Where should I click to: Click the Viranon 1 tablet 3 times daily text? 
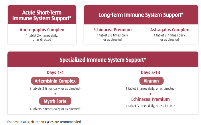pyautogui.click(x=150, y=89)
